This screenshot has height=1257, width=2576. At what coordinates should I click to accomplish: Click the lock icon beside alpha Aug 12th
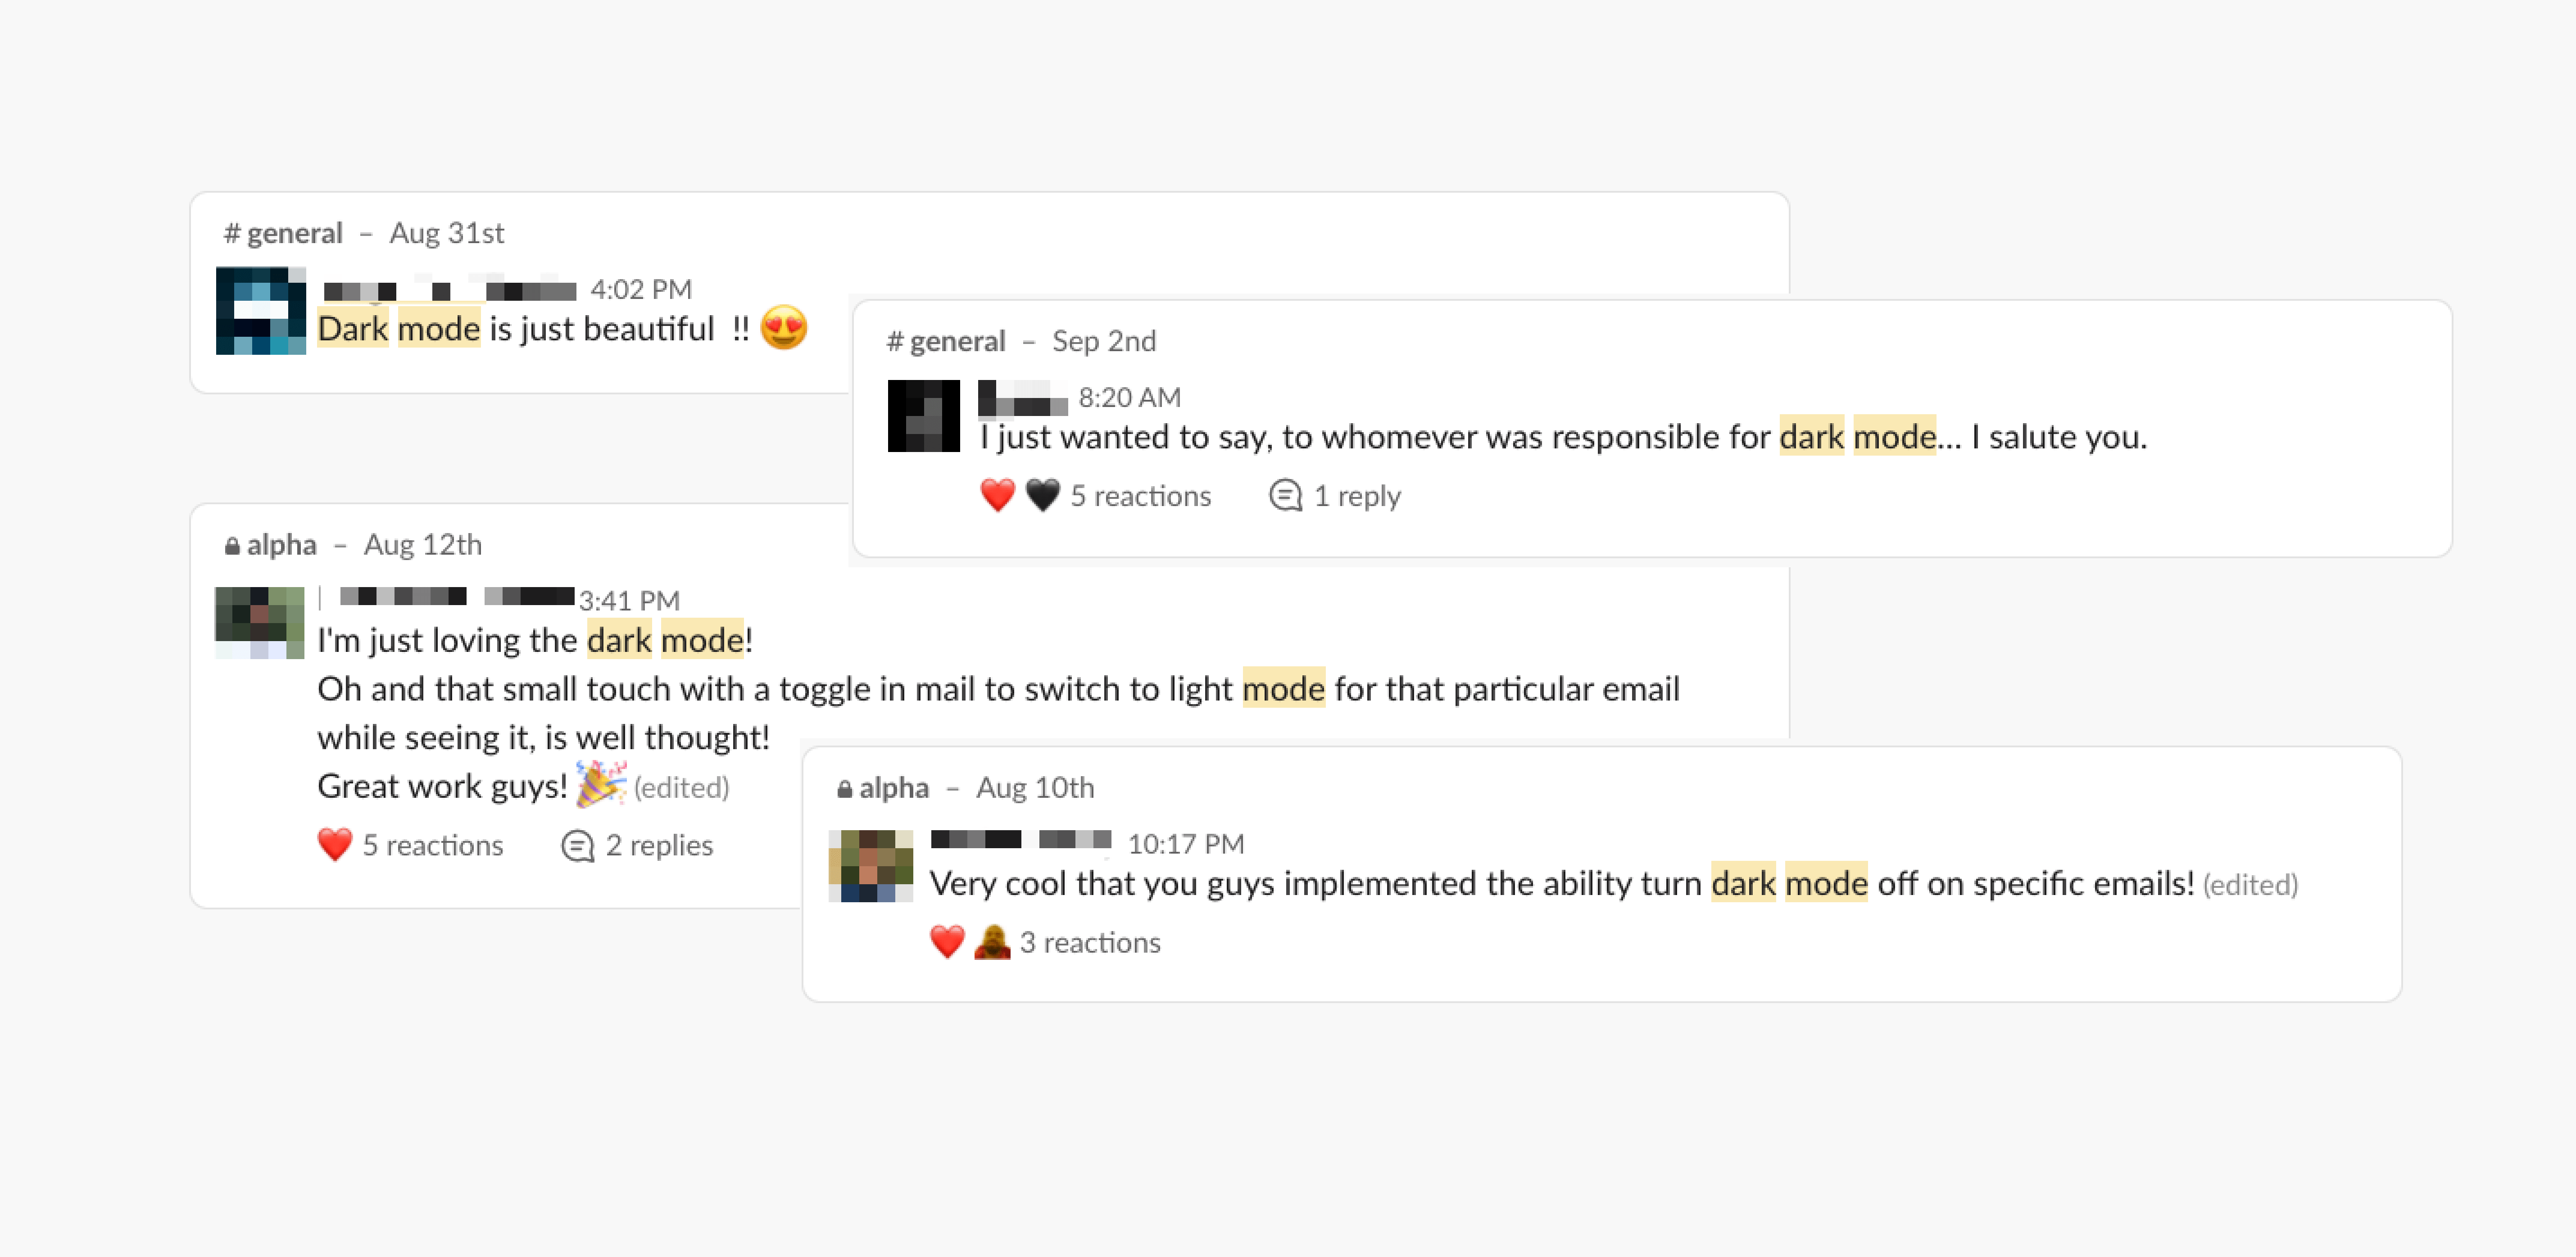pos(232,545)
